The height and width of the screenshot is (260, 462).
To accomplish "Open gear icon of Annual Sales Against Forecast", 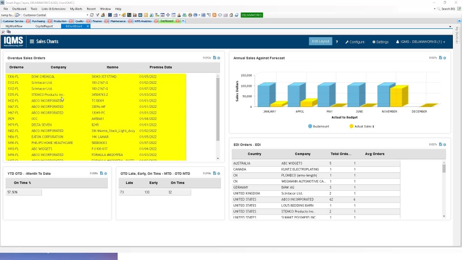I will click(x=445, y=58).
